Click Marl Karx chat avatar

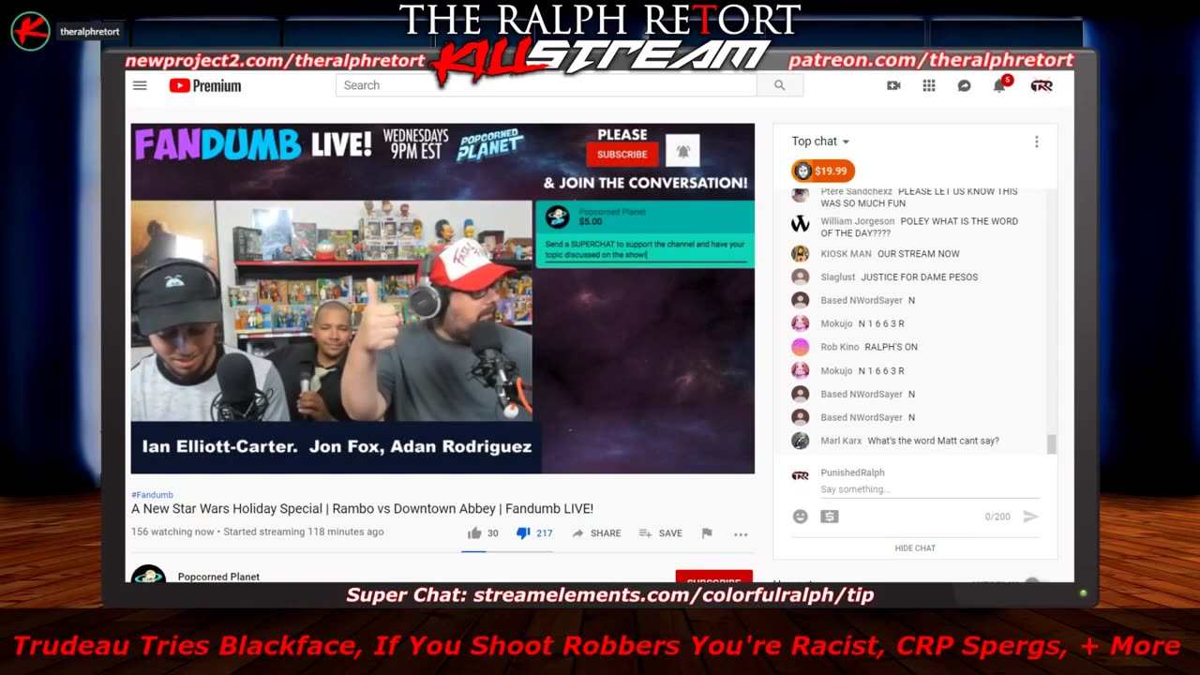(800, 441)
